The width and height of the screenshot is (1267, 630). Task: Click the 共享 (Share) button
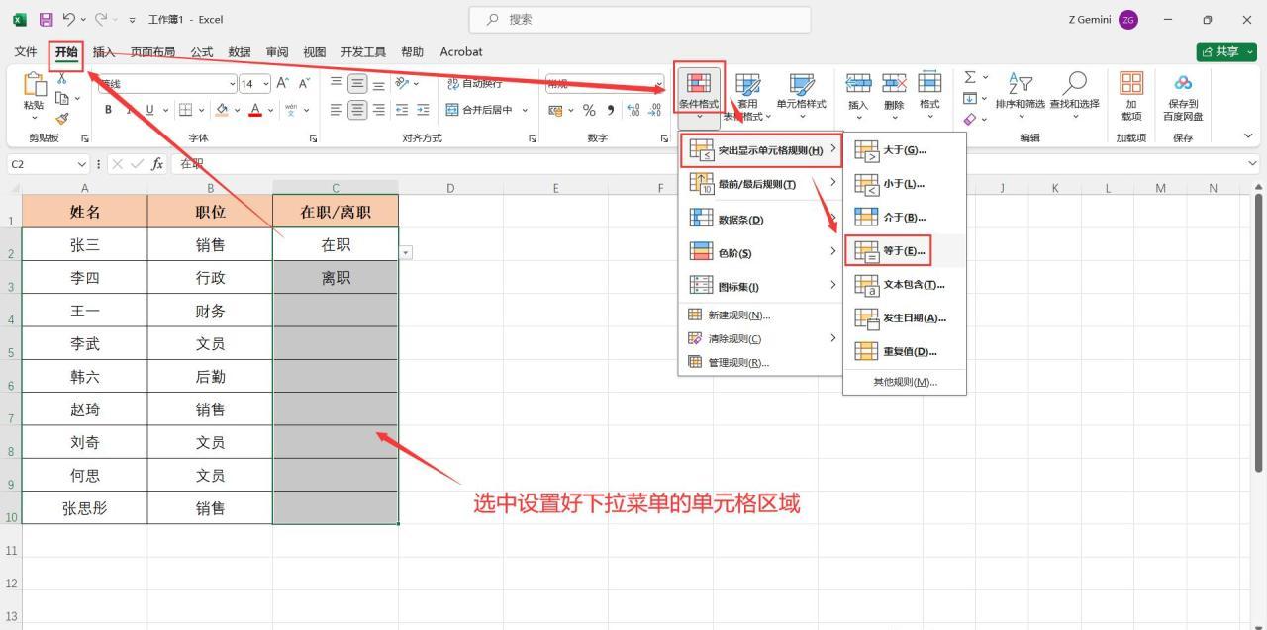pos(1226,52)
